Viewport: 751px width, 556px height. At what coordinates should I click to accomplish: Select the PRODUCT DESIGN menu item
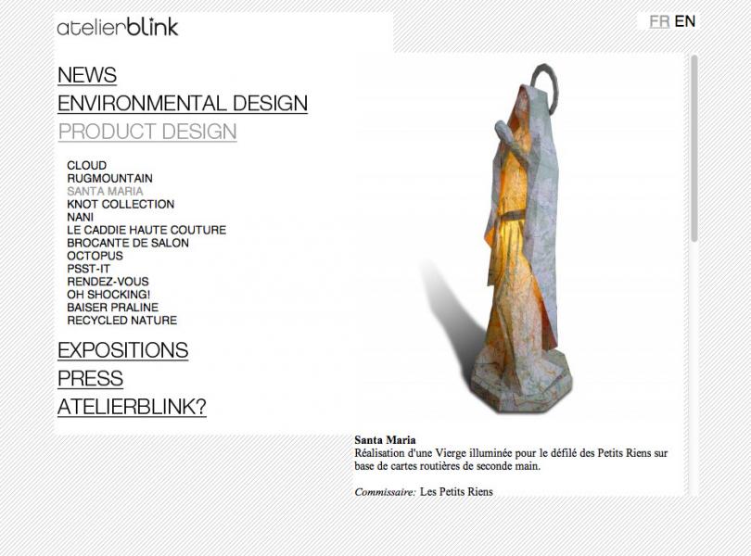pos(147,132)
